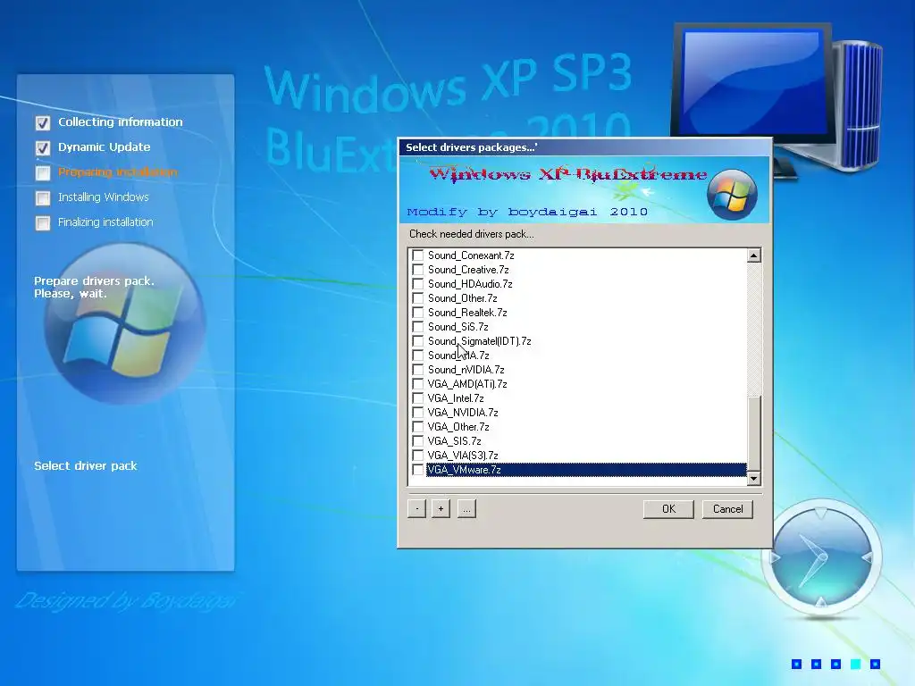This screenshot has height=686, width=915.
Task: Click the driver list scrollbar thumb
Action: click(x=754, y=433)
